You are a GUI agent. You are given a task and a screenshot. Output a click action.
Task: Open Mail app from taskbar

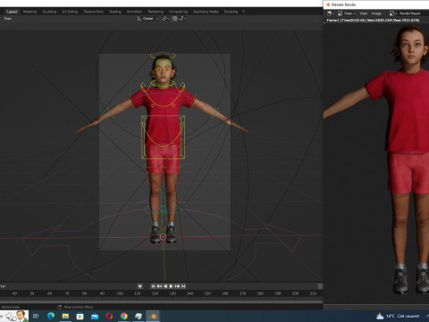95,316
